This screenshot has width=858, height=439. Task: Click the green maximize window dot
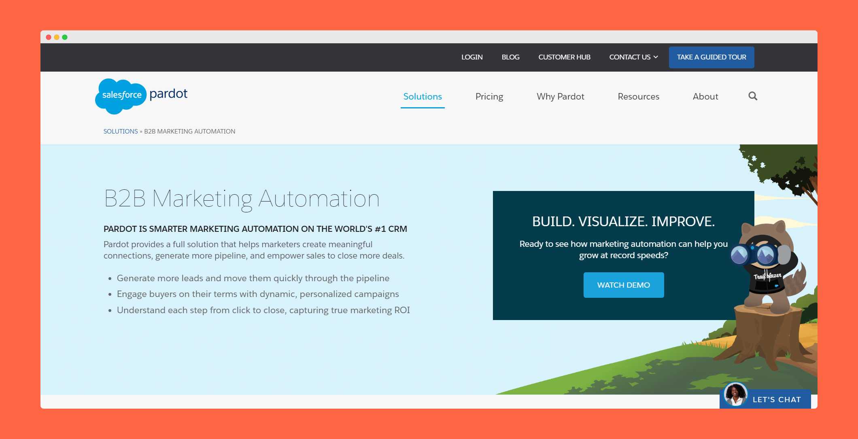pyautogui.click(x=65, y=37)
